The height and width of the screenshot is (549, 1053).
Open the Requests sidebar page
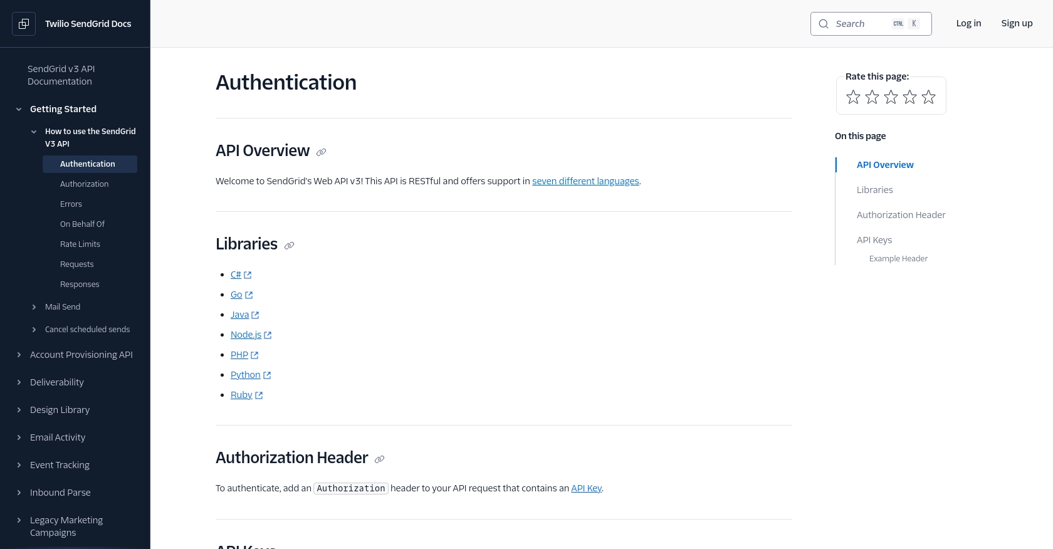(76, 264)
